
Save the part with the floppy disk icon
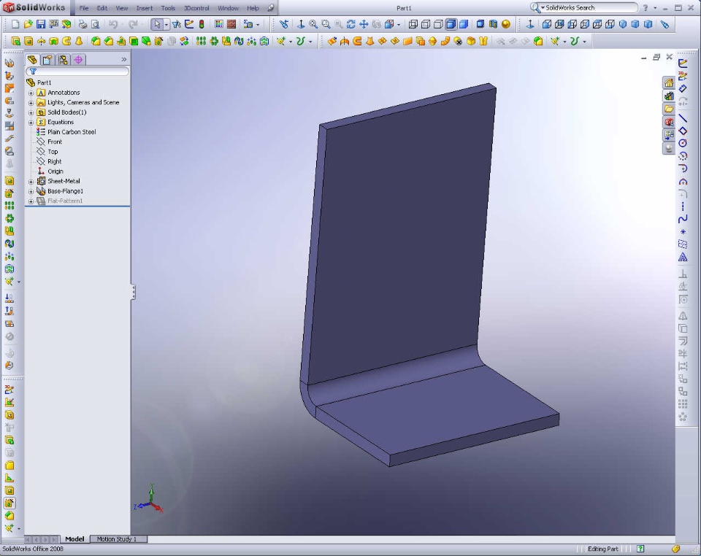(41, 24)
